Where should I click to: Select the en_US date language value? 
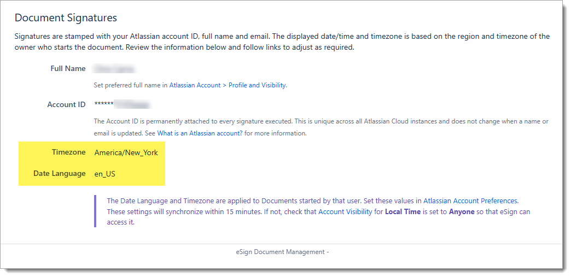[105, 174]
